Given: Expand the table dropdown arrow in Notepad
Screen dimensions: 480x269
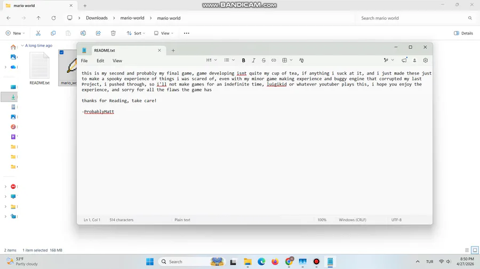Looking at the screenshot, I should 291,61.
